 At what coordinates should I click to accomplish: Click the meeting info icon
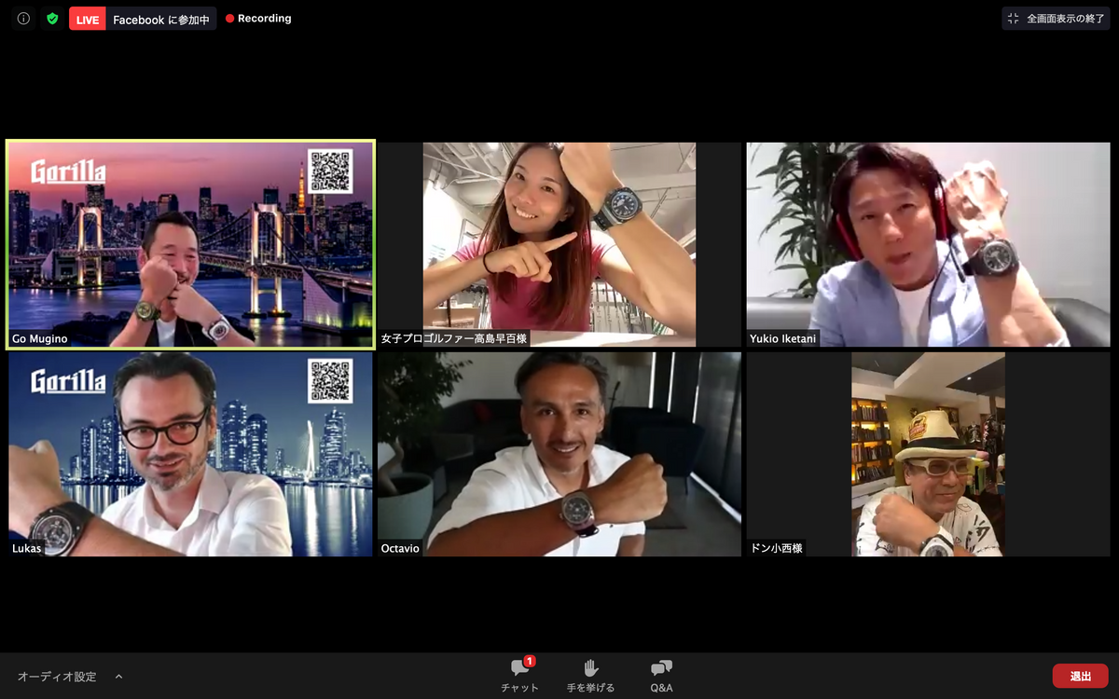point(23,19)
